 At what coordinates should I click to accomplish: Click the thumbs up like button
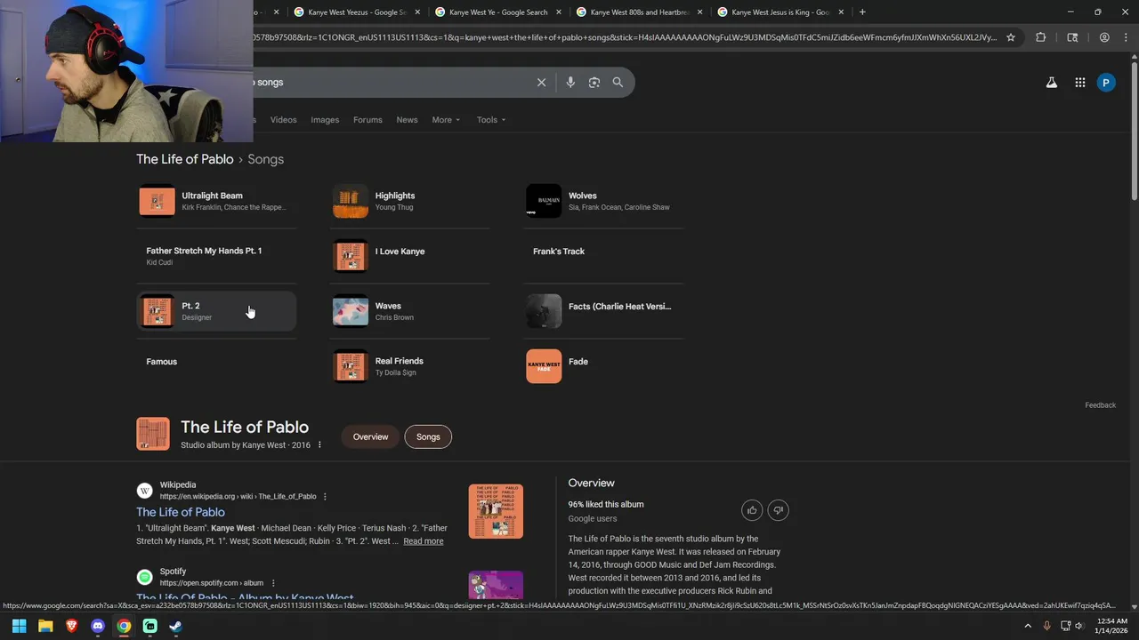[752, 510]
